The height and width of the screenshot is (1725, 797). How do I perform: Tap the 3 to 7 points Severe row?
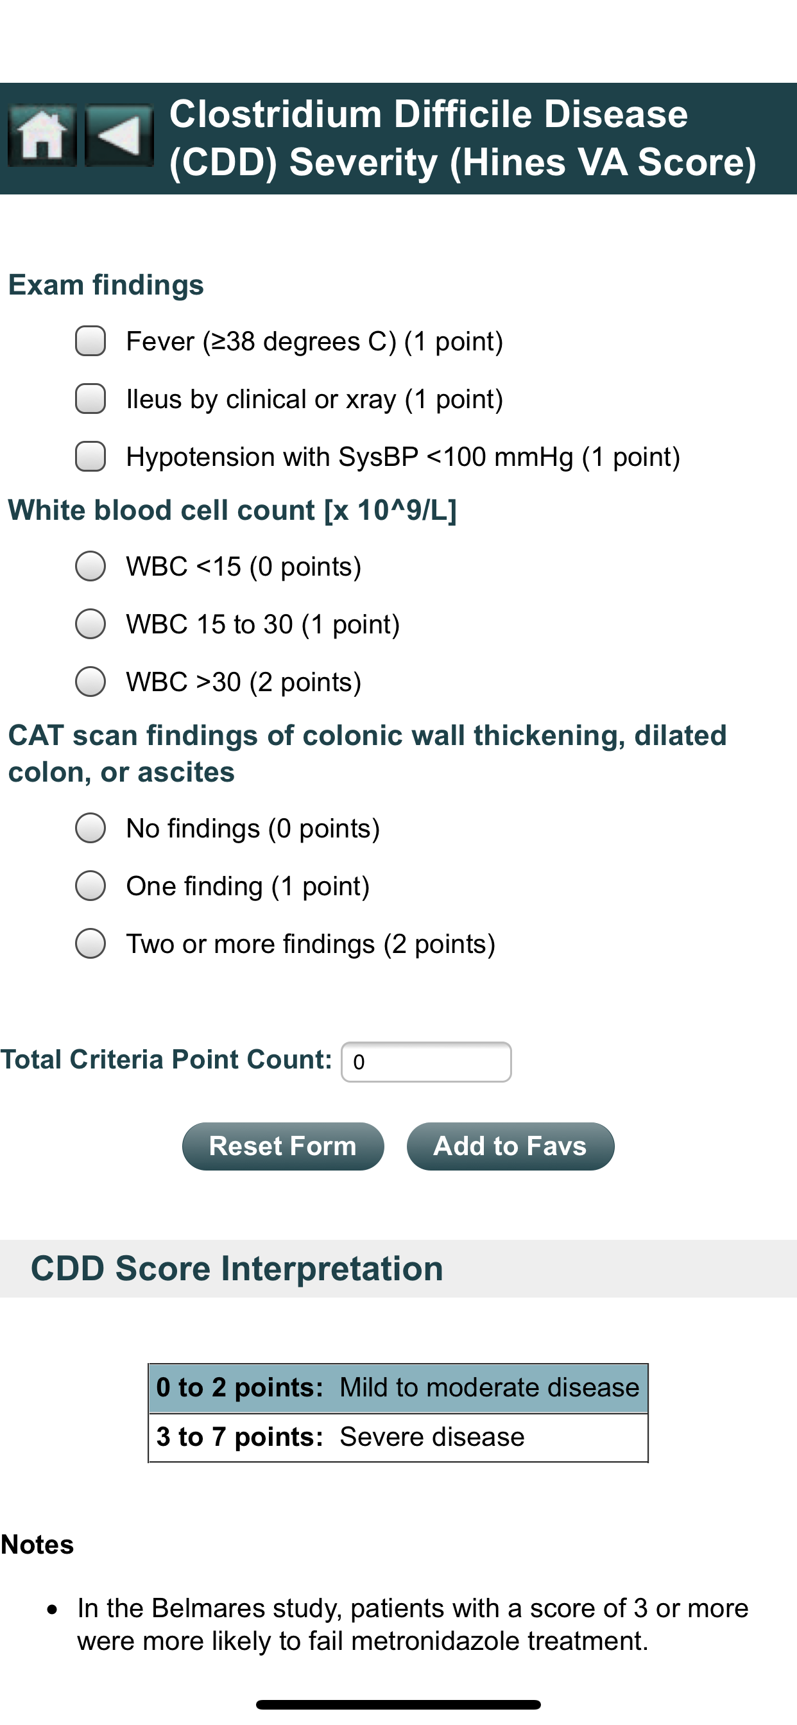point(398,1437)
